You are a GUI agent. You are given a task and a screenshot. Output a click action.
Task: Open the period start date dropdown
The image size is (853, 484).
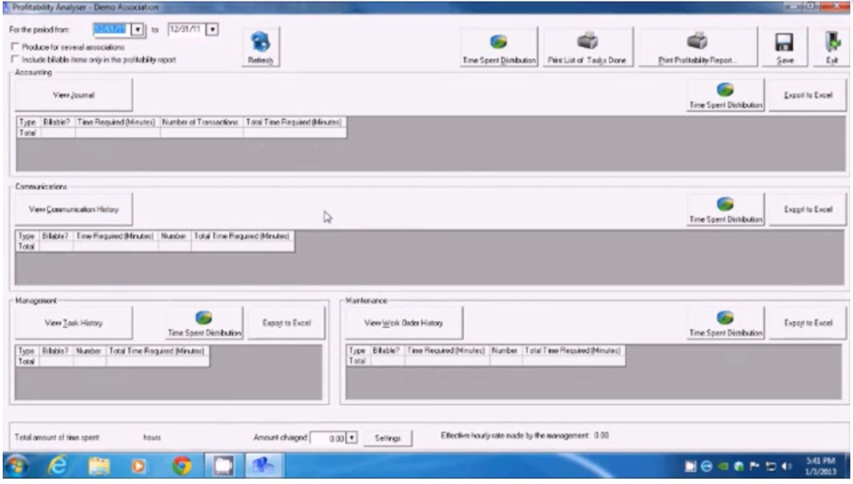tap(138, 29)
